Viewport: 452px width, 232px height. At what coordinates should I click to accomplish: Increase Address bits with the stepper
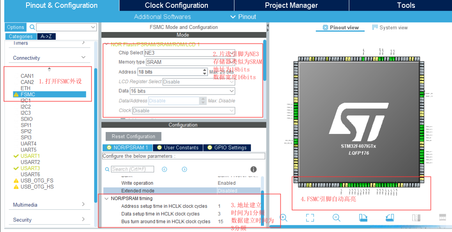(205, 70)
